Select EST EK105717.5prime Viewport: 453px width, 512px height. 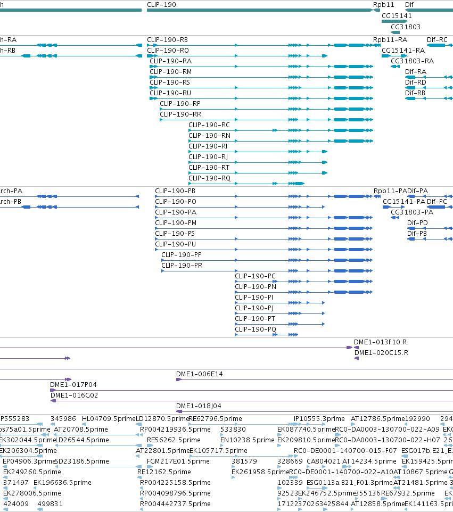coord(218,451)
